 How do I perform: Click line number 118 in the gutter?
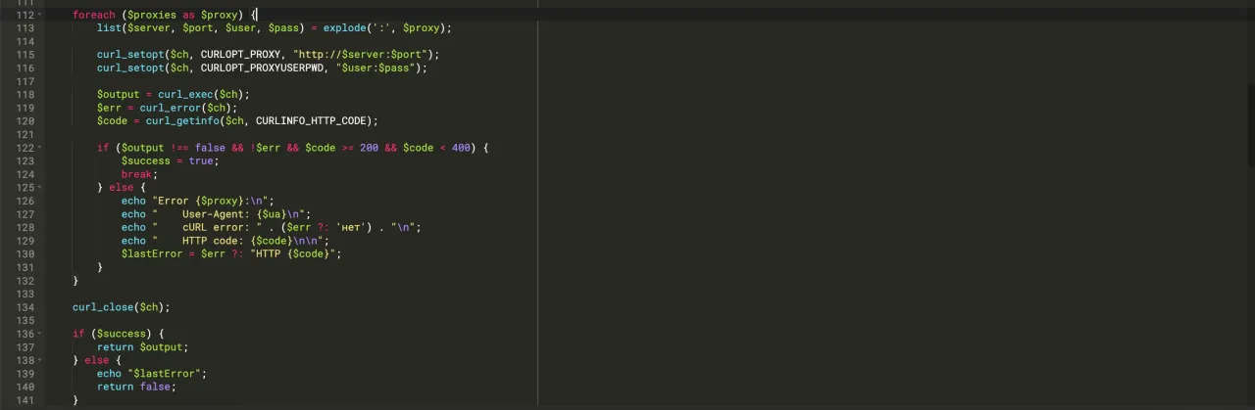(x=25, y=95)
